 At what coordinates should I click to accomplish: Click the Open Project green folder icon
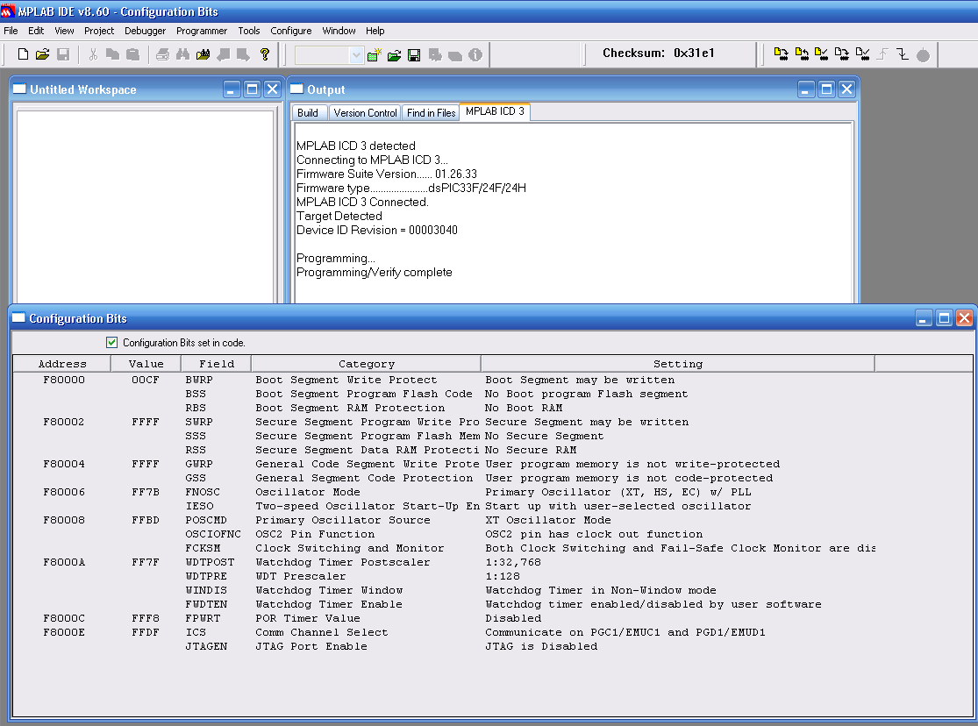coord(394,55)
